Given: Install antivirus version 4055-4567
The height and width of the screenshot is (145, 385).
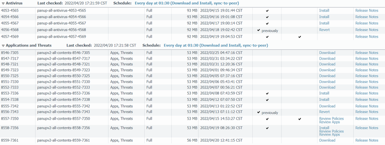Looking at the screenshot, I should click(x=324, y=23).
